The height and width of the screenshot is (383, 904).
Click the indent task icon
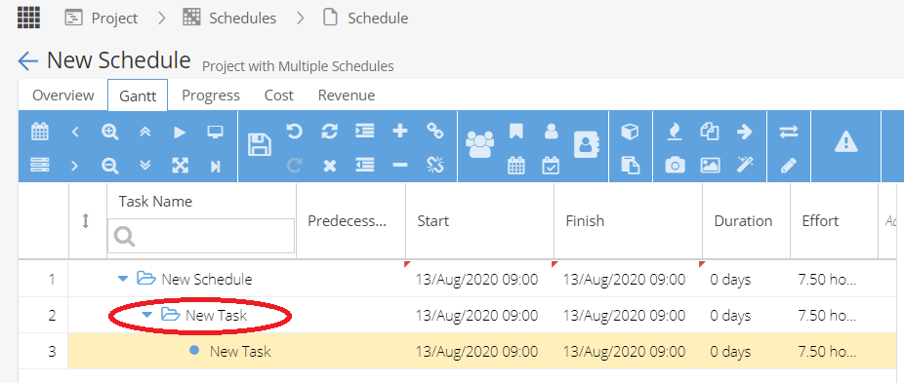tap(364, 132)
